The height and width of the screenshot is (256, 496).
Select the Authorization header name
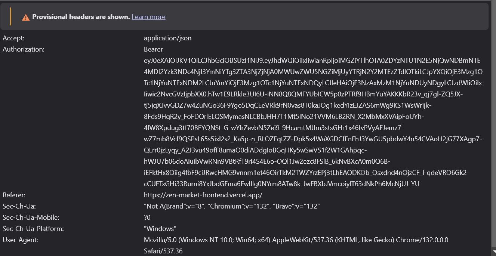[24, 49]
